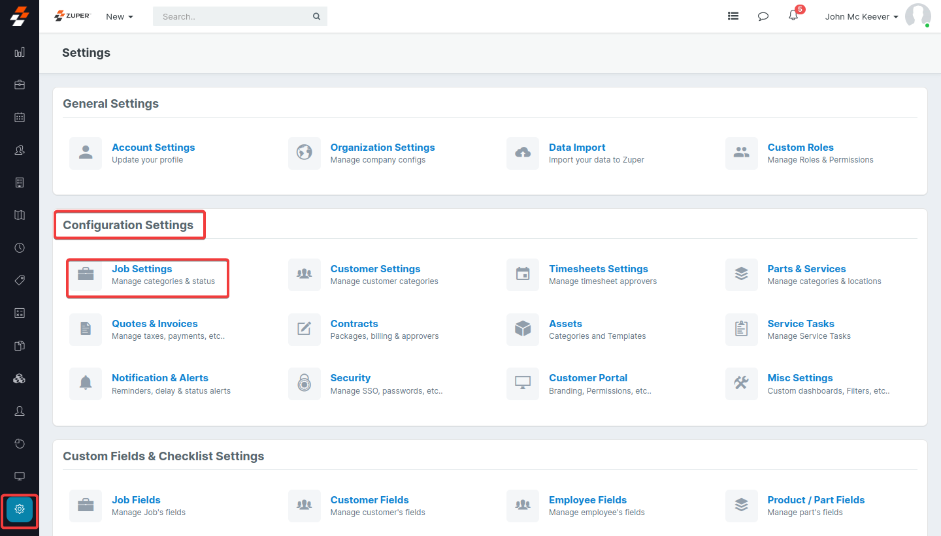Click the map icon in sidebar
This screenshot has height=536, width=941.
tap(20, 215)
